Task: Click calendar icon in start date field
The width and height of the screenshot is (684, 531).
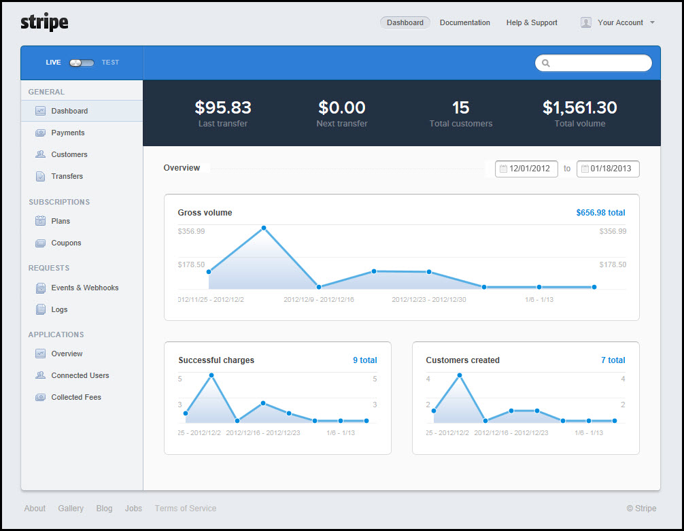Action: [503, 169]
